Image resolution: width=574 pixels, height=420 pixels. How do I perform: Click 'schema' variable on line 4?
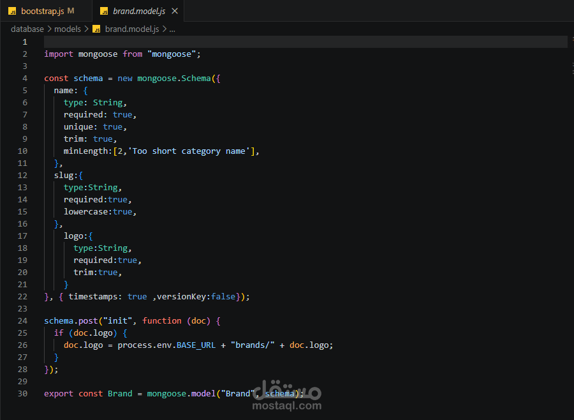click(x=88, y=78)
